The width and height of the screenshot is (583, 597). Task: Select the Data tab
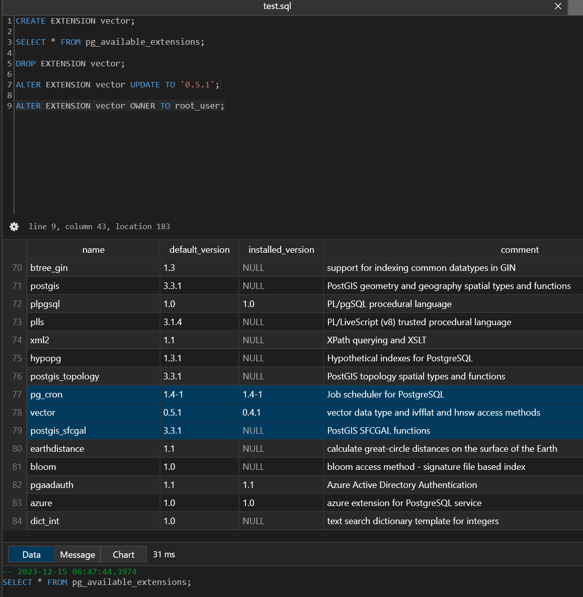31,554
